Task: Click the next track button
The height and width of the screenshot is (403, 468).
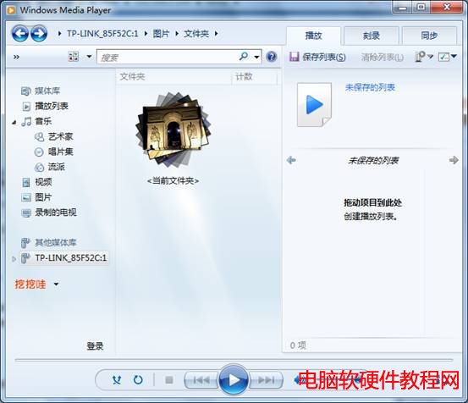Action: (266, 380)
